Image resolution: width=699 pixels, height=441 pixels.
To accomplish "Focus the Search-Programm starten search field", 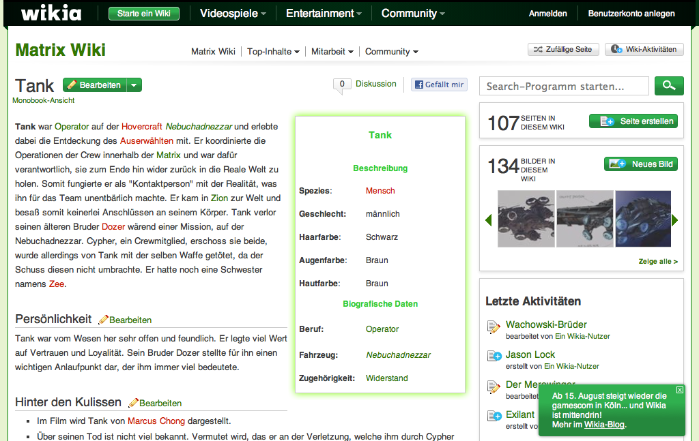I will 564,86.
